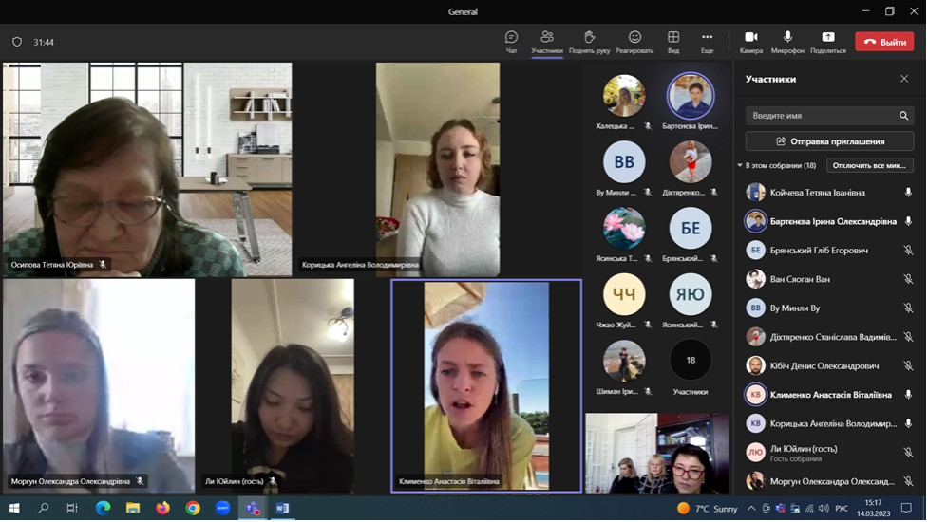
Task: Toggle mic icon for Койчева Тетяна Іванівна
Action: 908,192
